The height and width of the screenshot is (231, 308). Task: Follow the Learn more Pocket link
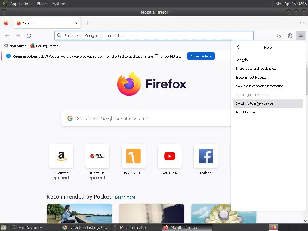(x=125, y=197)
